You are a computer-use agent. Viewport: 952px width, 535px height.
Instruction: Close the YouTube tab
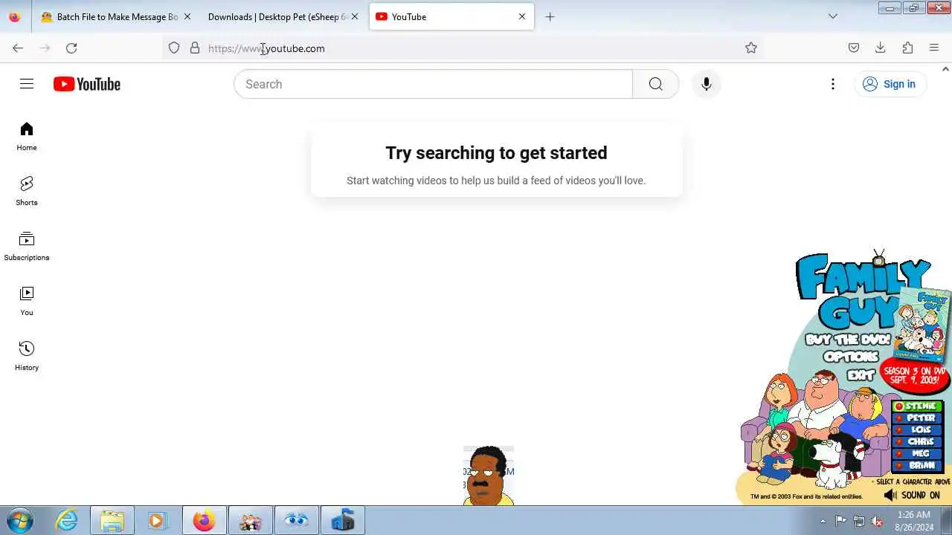(x=522, y=16)
